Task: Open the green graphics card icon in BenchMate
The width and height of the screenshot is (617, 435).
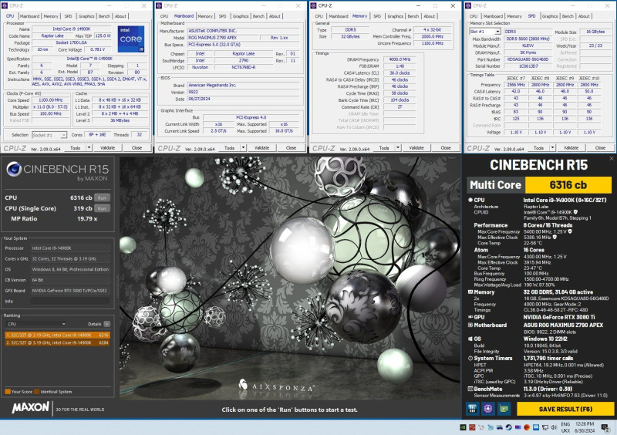Action: click(504, 409)
